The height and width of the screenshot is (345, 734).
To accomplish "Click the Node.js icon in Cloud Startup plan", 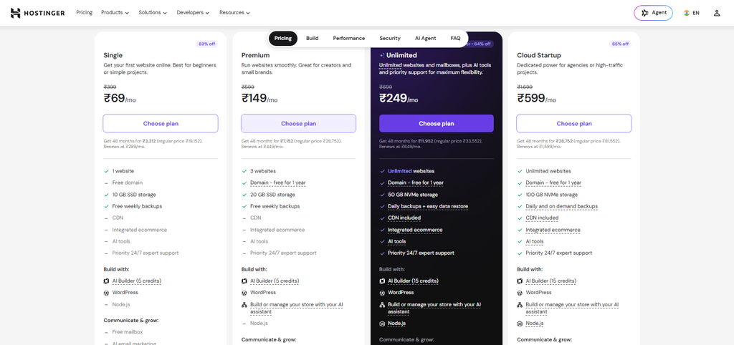I will point(520,324).
